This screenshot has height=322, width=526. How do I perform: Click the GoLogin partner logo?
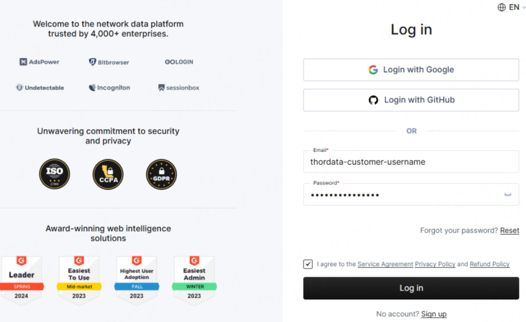point(179,62)
